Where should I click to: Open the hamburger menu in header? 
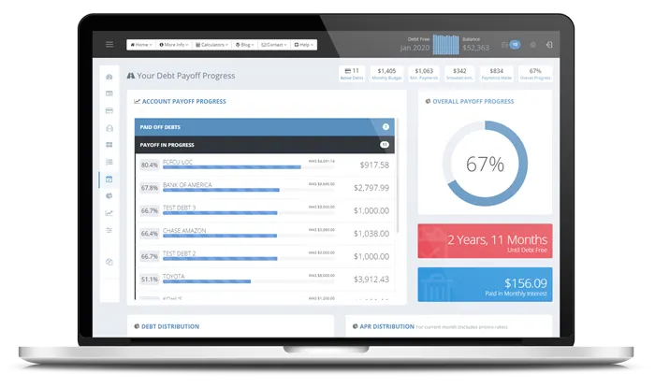(109, 44)
